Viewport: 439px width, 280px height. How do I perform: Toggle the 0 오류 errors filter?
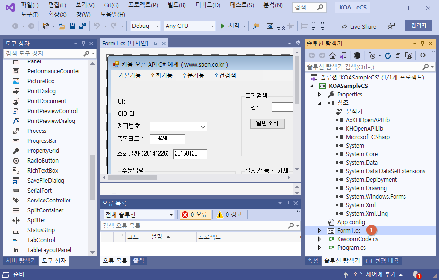pos(195,215)
